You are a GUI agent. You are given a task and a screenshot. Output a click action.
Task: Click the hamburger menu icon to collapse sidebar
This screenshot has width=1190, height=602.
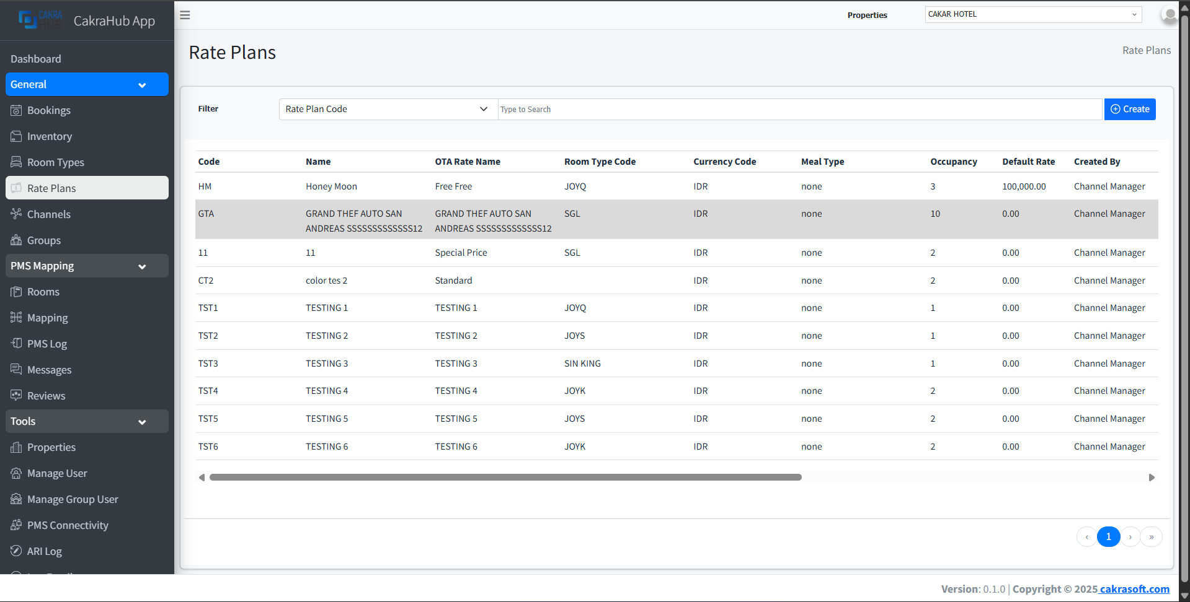pos(185,15)
